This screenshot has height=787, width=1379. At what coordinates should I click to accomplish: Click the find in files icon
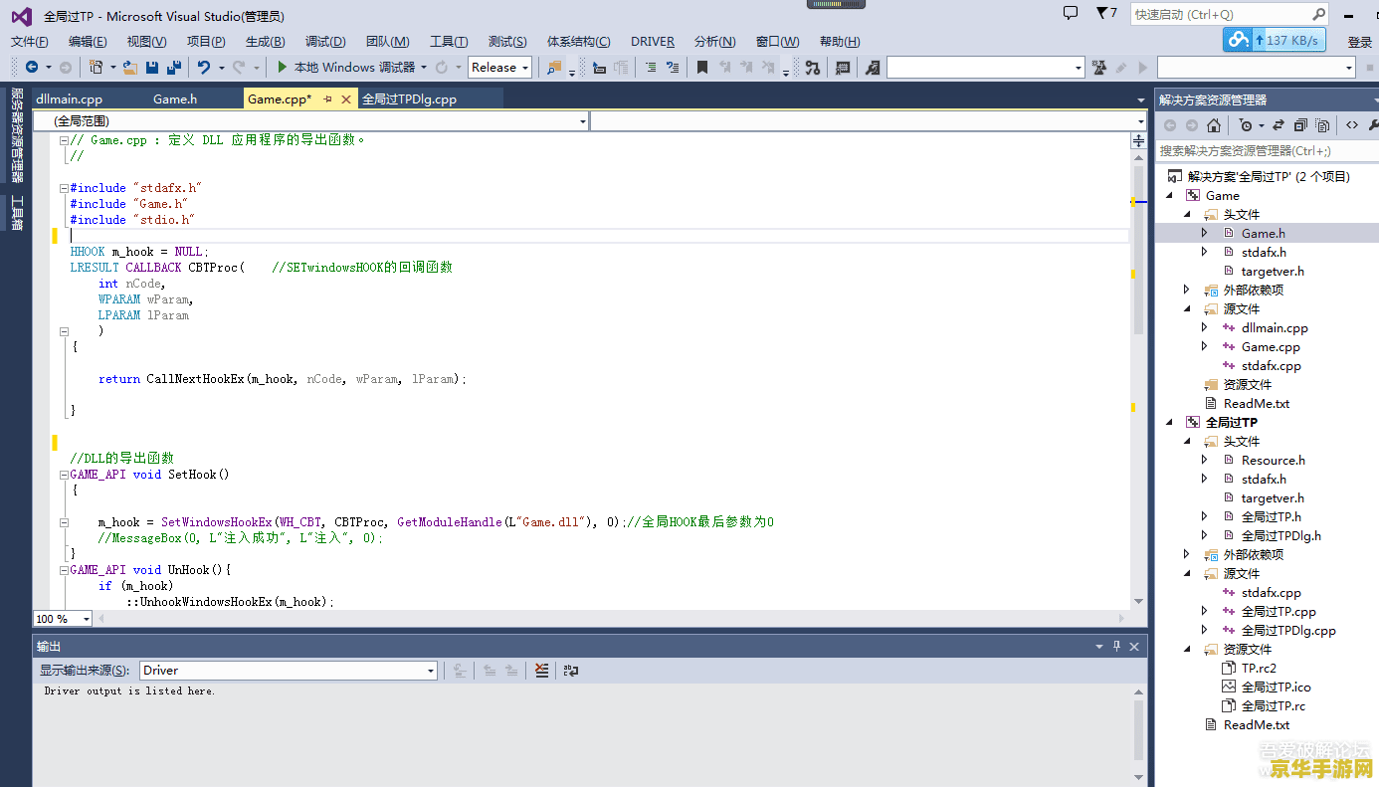point(554,68)
